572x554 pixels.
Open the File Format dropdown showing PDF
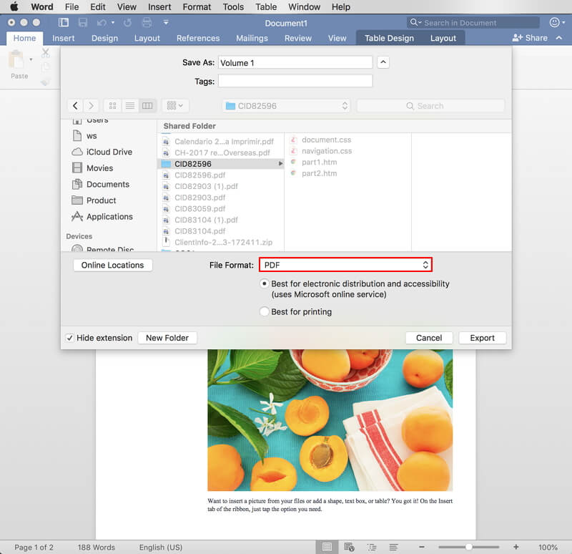tap(346, 264)
